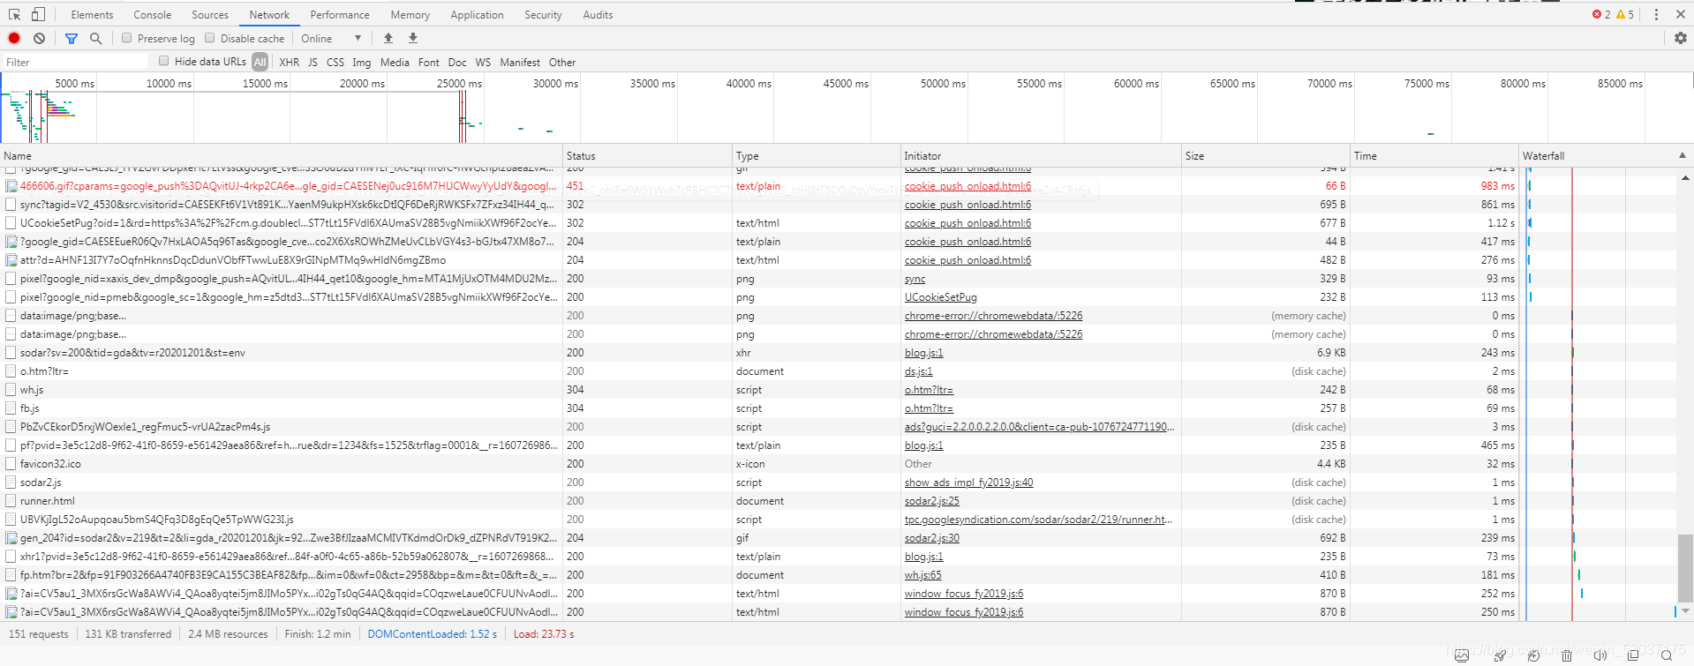Click the copy squares icon at bottom
1694x666 pixels.
pos(1633,655)
